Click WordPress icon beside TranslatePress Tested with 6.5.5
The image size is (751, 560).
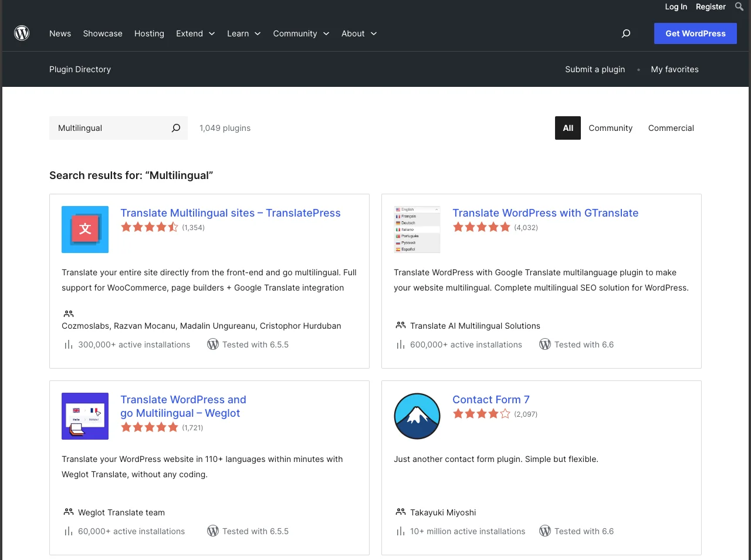pos(213,345)
